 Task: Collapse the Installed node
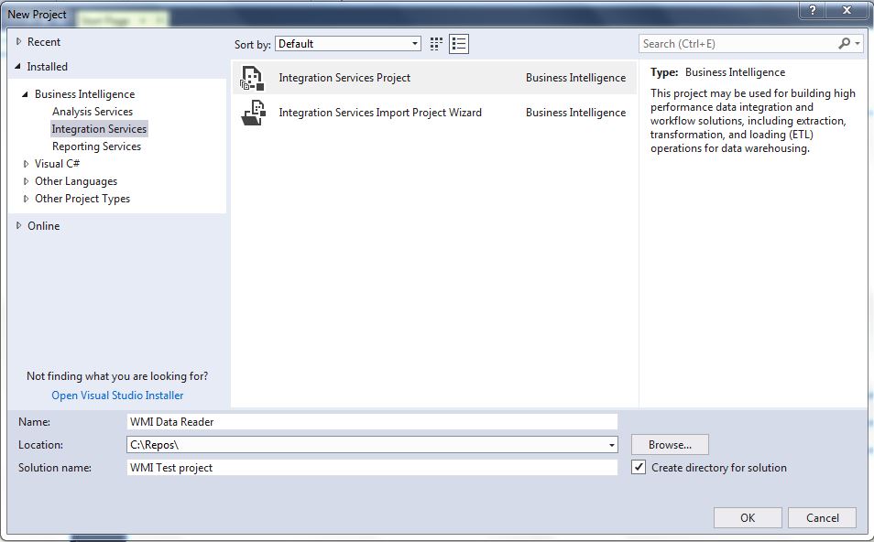(x=17, y=66)
